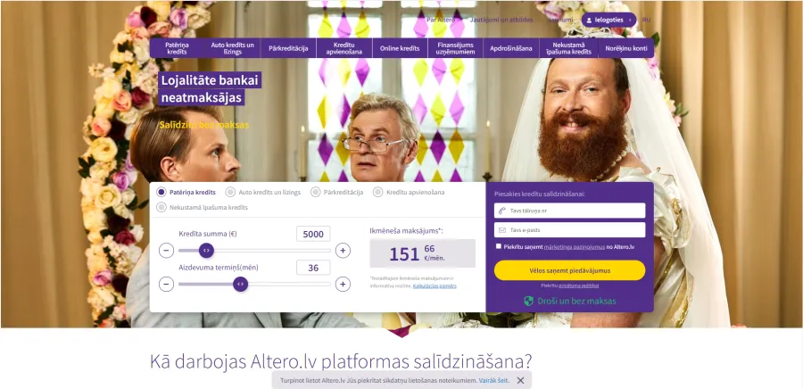Select the Pārkreditācija radio option
The height and width of the screenshot is (389, 803).
coord(316,192)
